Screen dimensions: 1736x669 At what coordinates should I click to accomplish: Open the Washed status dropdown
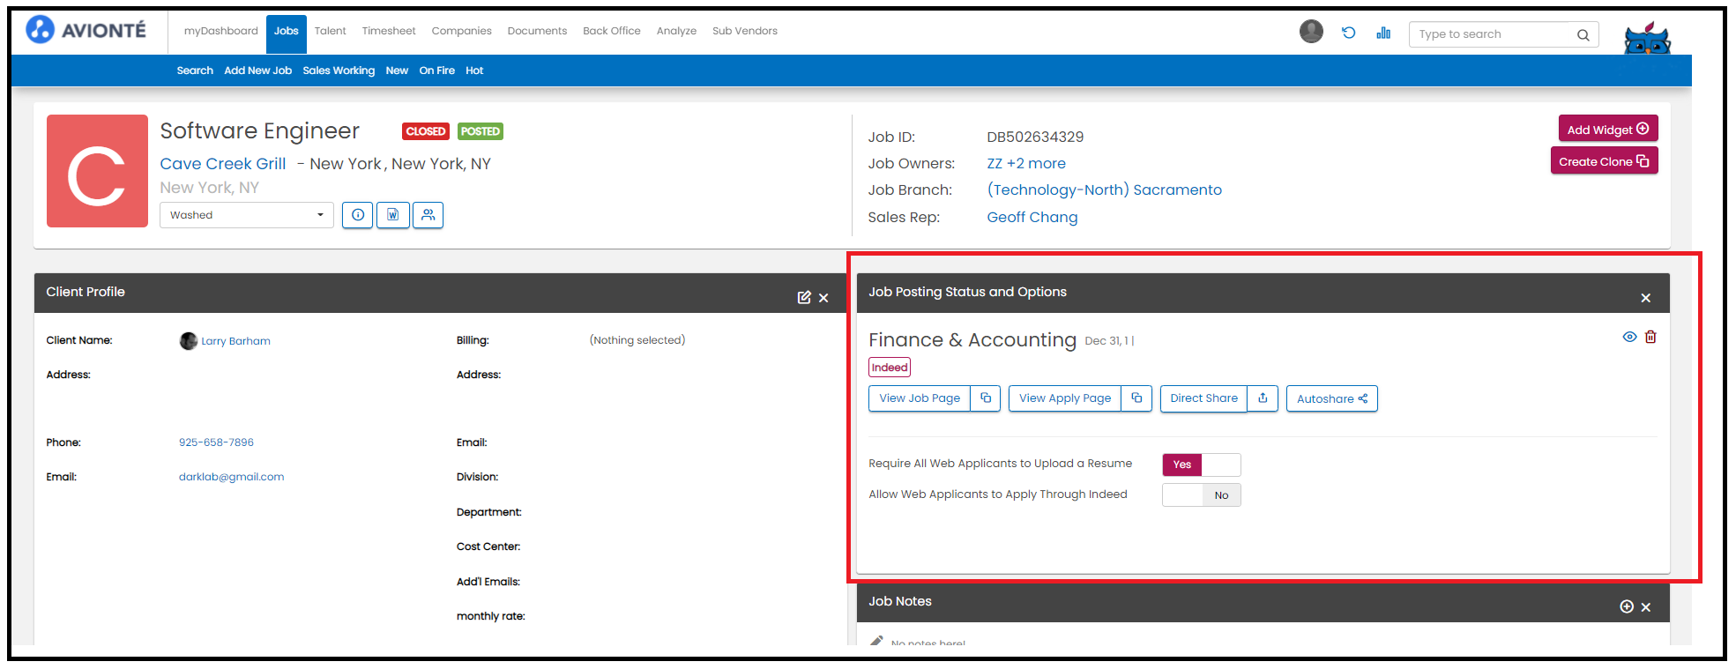[246, 215]
